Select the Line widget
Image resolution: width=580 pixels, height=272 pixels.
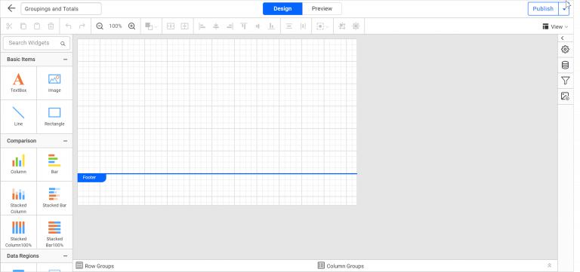click(x=18, y=117)
